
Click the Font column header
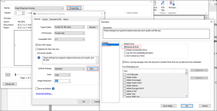point(149,71)
